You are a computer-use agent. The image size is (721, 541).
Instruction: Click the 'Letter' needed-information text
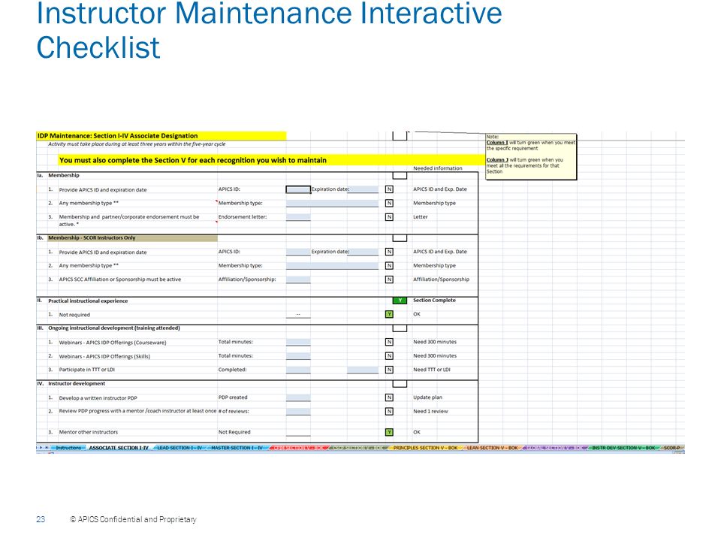[421, 216]
